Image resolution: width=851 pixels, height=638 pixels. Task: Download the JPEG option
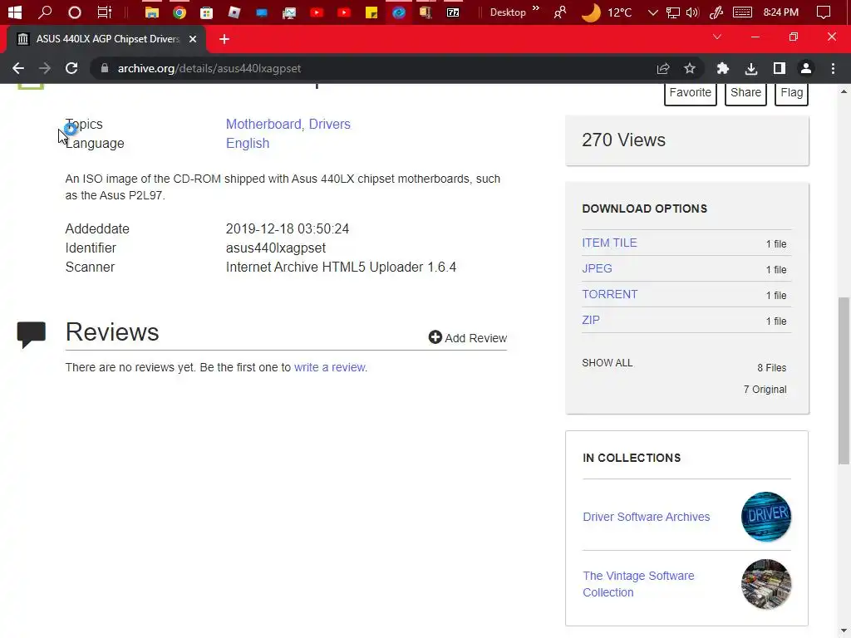click(597, 268)
